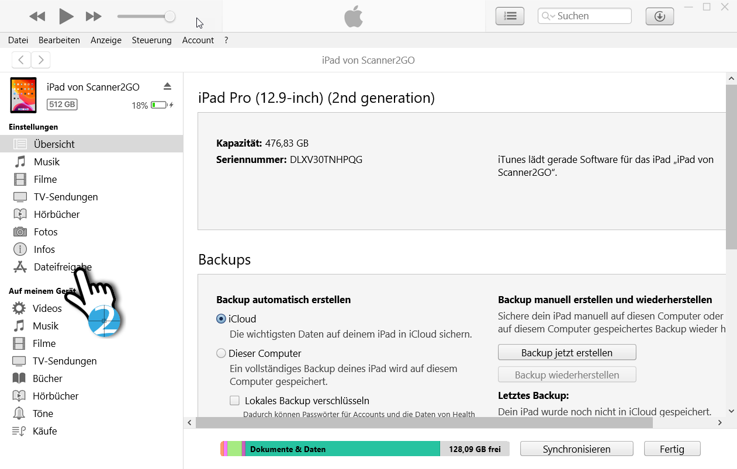Click the TV-Sendungen icon under Auf meinem Gerät

19,361
